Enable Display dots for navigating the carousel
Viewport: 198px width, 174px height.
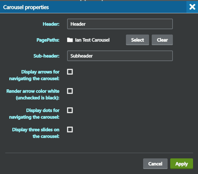[x=70, y=110]
